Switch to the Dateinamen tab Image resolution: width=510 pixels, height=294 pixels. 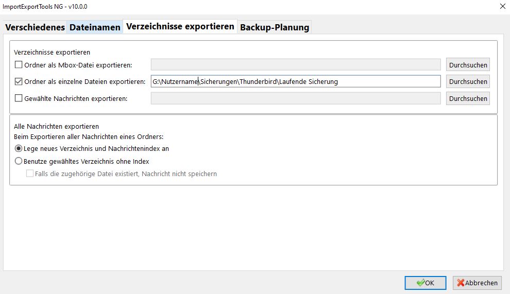[95, 27]
